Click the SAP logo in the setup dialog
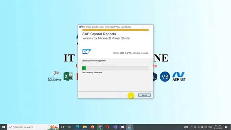Viewport: 231px width, 130px height. 87,51
